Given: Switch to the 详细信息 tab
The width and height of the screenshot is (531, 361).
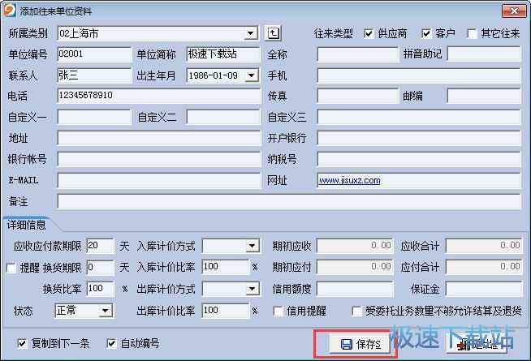Looking at the screenshot, I should point(27,225).
